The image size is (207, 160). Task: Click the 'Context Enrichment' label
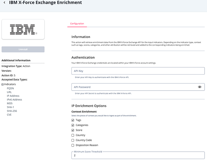click(x=84, y=112)
